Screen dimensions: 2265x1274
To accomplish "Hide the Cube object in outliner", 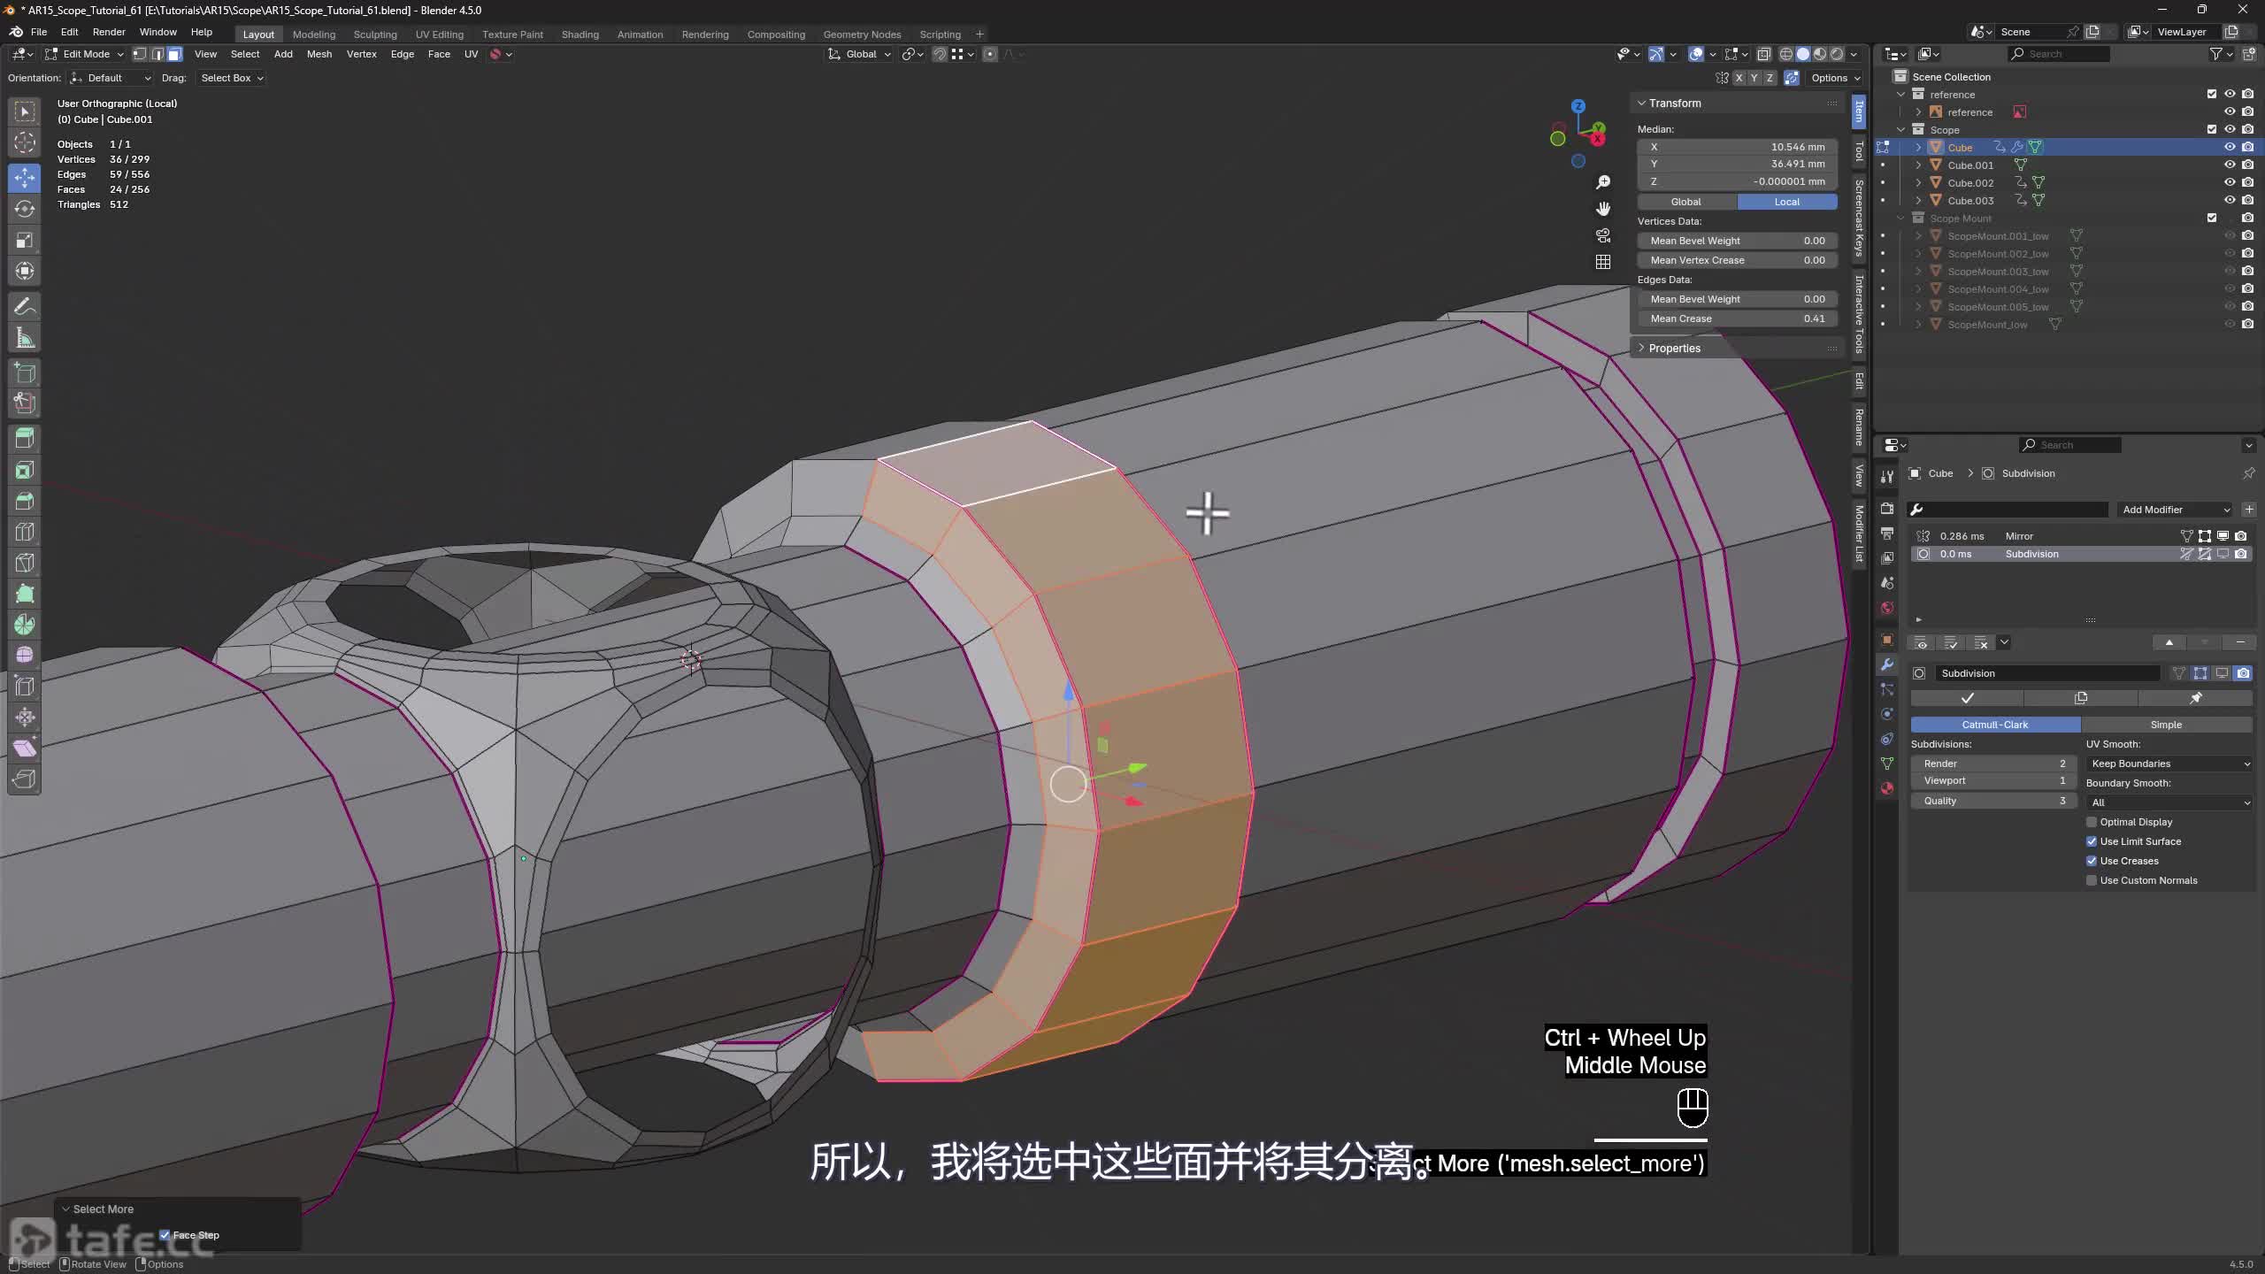I will (2230, 147).
